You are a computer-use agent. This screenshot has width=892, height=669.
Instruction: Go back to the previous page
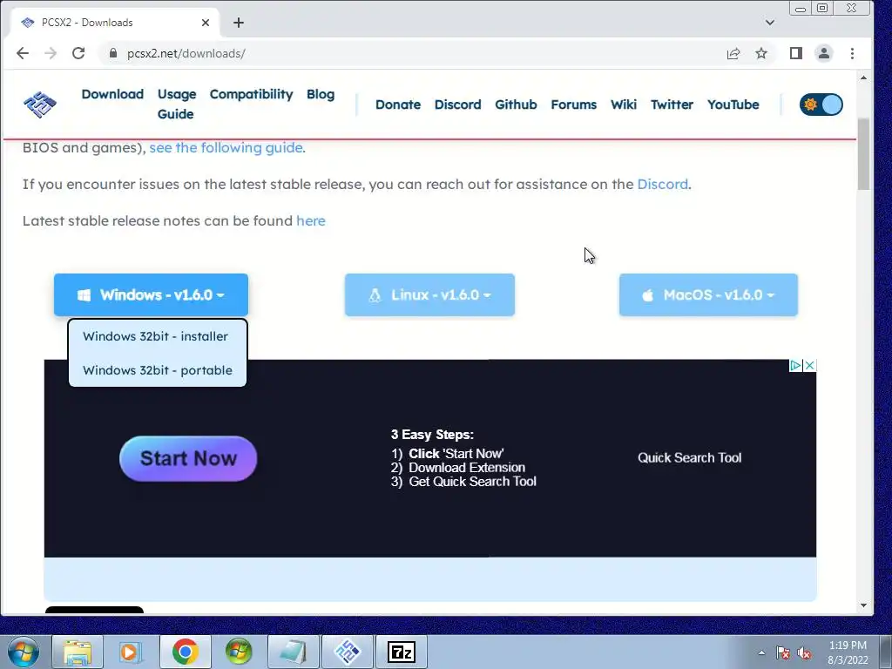pyautogui.click(x=23, y=53)
